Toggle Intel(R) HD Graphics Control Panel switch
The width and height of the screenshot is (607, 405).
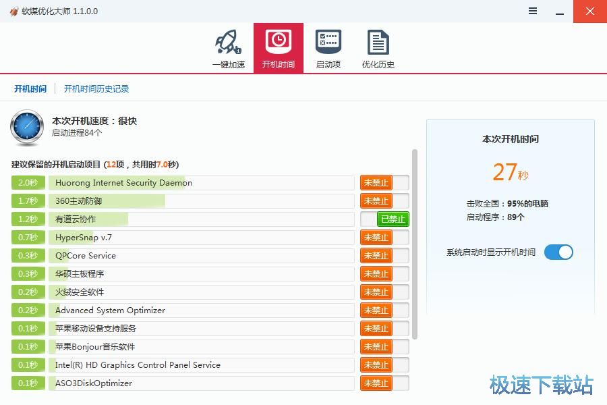(384, 364)
